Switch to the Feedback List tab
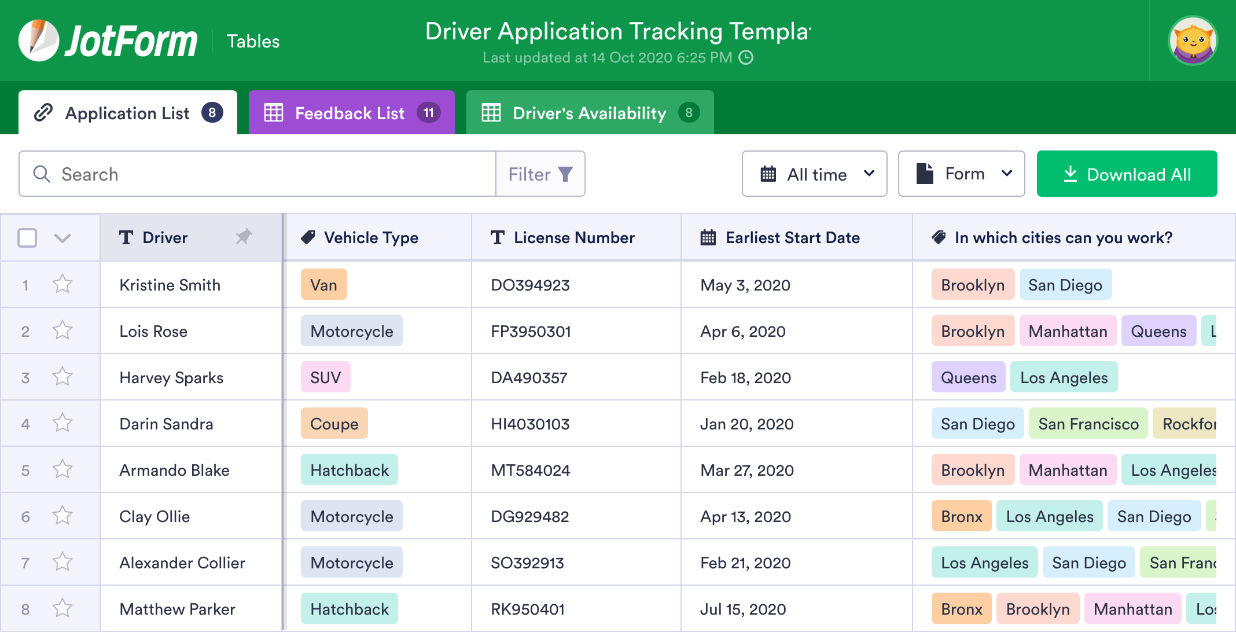 click(351, 113)
